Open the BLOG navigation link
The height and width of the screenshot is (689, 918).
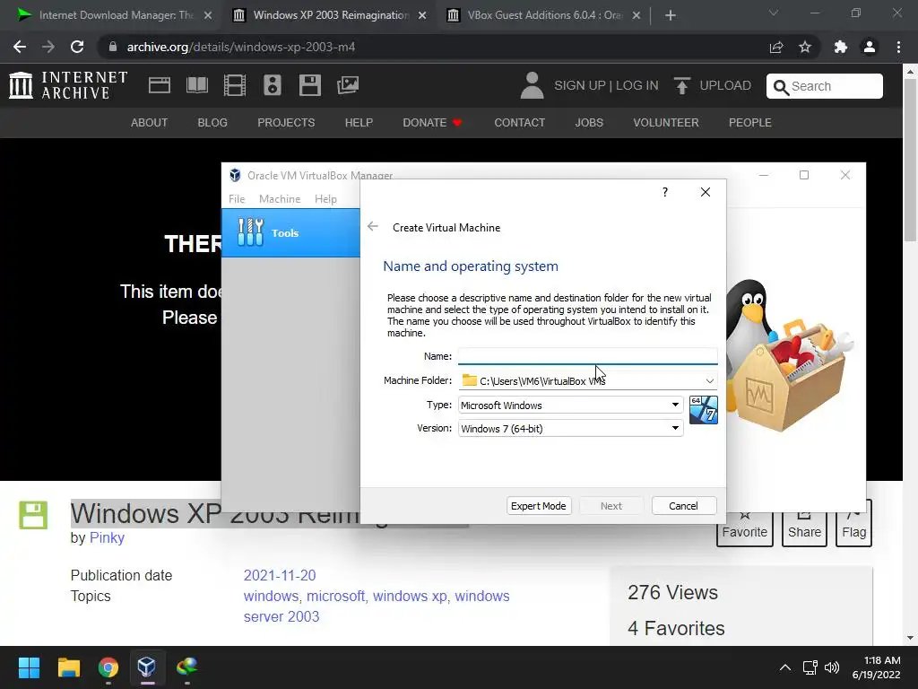pyautogui.click(x=212, y=122)
